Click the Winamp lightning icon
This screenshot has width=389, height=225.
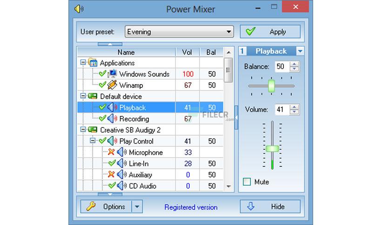pyautogui.click(x=112, y=85)
